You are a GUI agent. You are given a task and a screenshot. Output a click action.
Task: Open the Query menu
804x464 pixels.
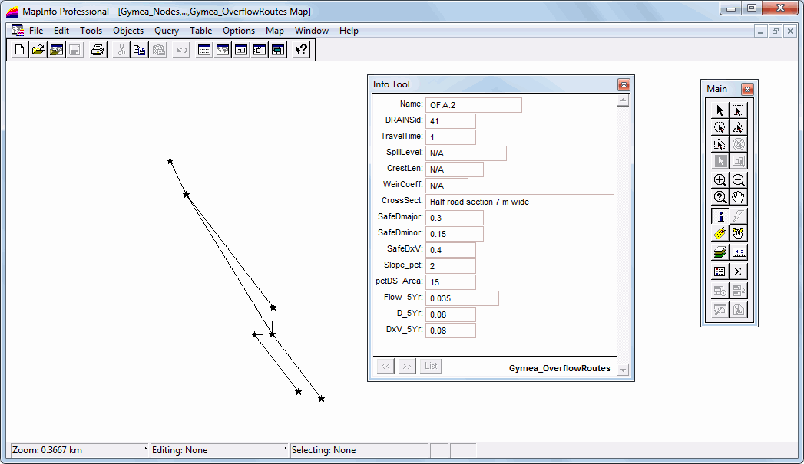click(166, 31)
